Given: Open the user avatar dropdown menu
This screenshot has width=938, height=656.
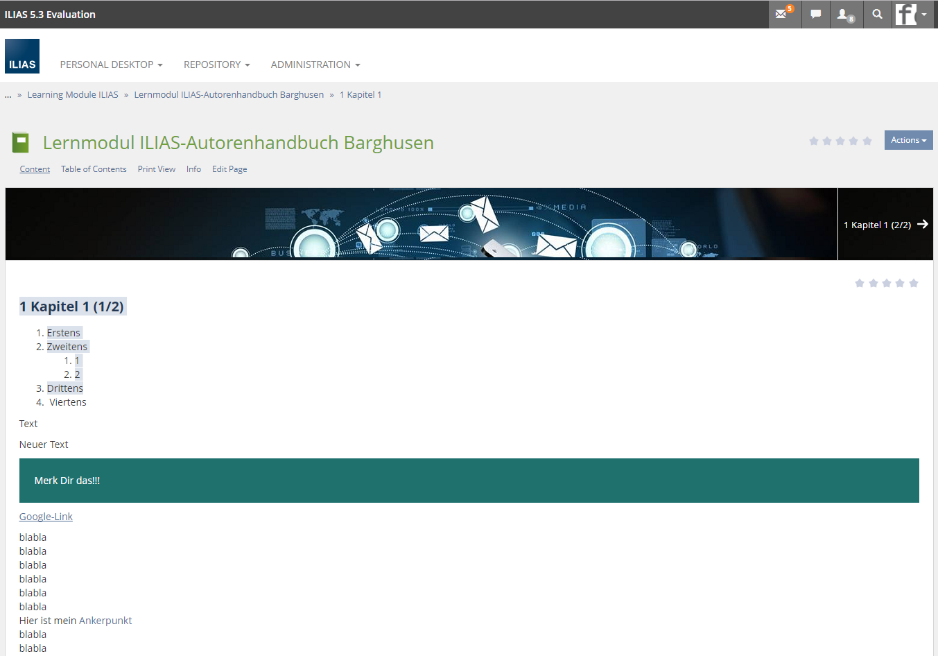Looking at the screenshot, I should (x=912, y=14).
